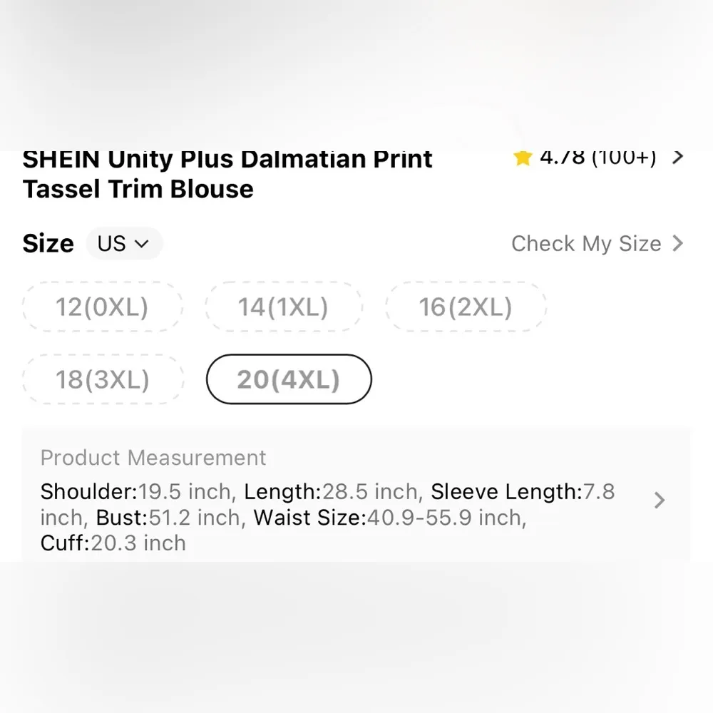Image resolution: width=713 pixels, height=713 pixels.
Task: Select the currently highlighted 20(4XL) size
Action: point(288,380)
